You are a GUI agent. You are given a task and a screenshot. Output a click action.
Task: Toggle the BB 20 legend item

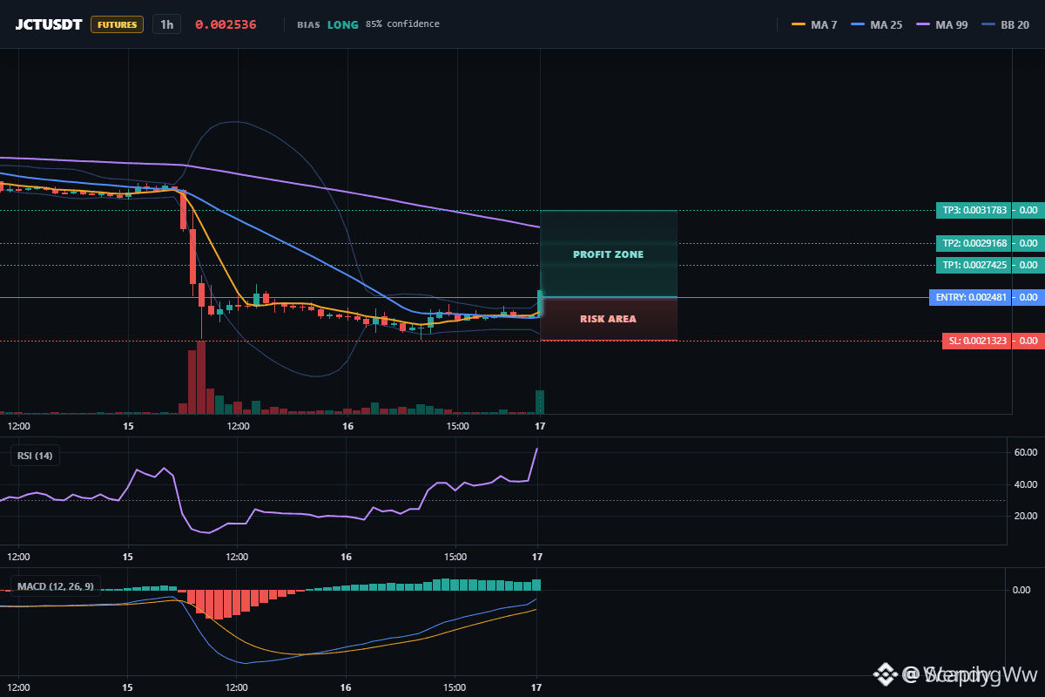click(1006, 24)
